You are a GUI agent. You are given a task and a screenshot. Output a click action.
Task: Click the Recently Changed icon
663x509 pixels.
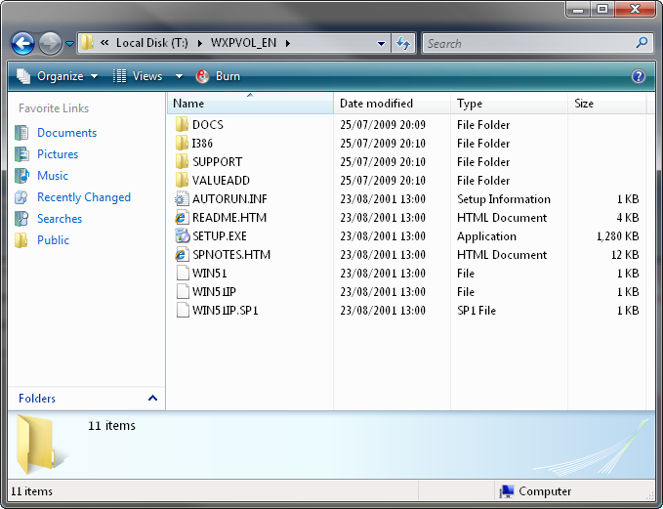[21, 197]
